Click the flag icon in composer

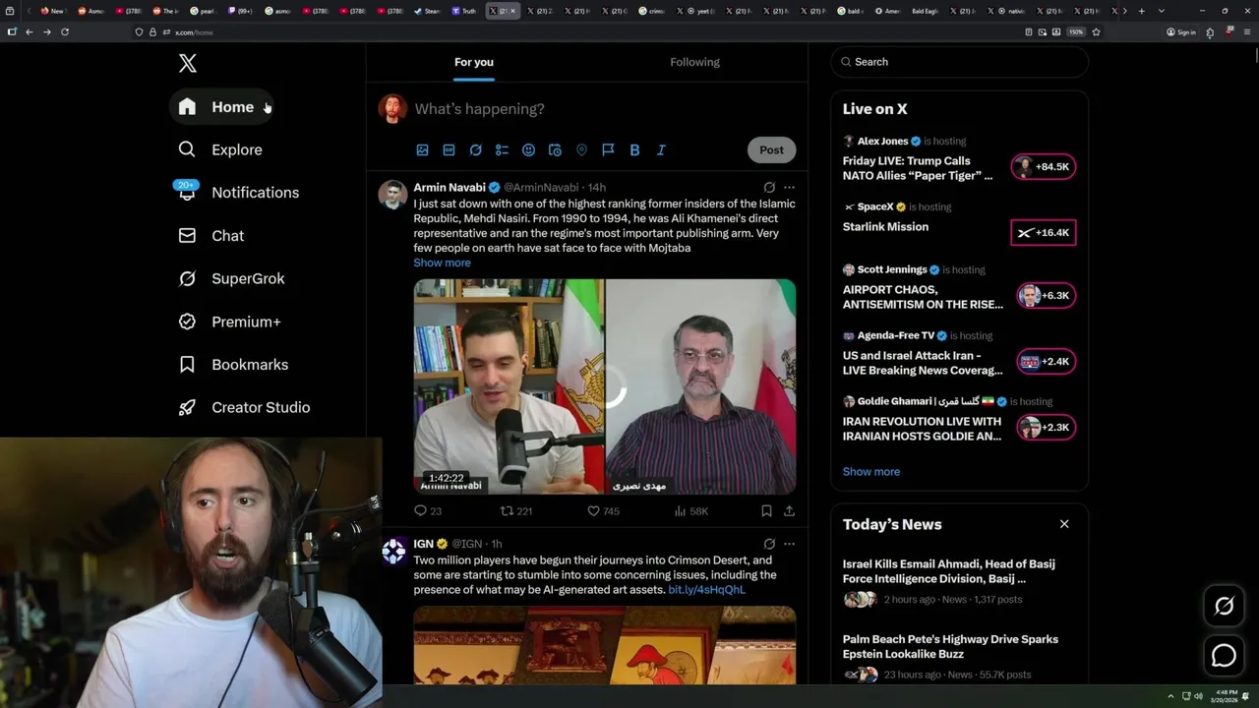pyautogui.click(x=608, y=150)
